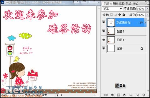Click the 图层 1 thumbnail
Image resolution: width=150 pixels, height=98 pixels.
111,40
